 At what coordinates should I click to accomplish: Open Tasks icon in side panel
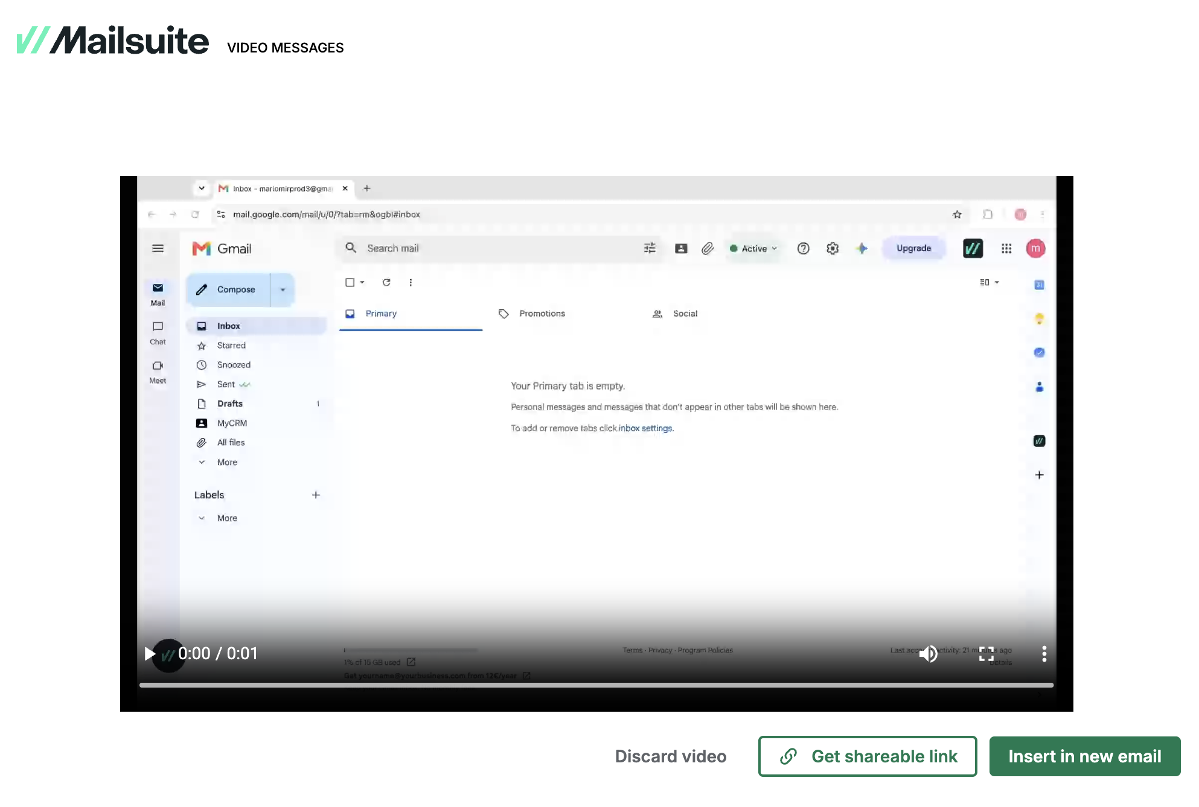[1039, 352]
